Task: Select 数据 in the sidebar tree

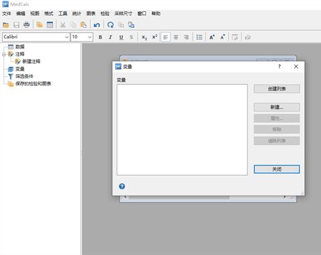Action: 20,47
